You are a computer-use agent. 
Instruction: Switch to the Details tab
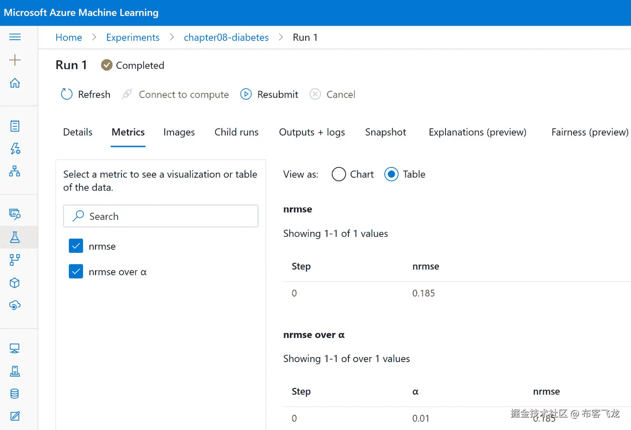[x=78, y=132]
